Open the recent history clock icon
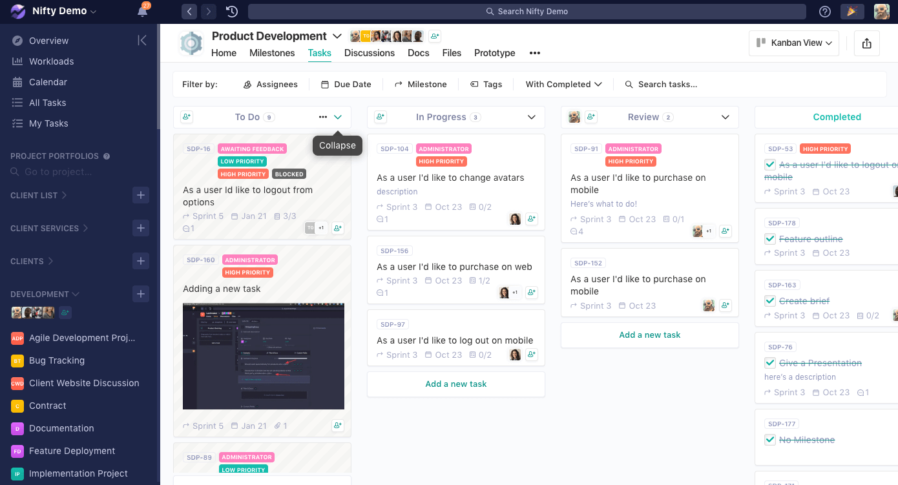898x485 pixels. click(232, 11)
